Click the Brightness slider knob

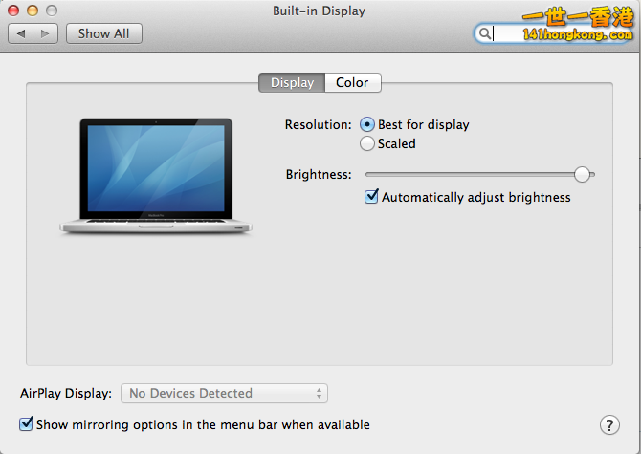(582, 174)
